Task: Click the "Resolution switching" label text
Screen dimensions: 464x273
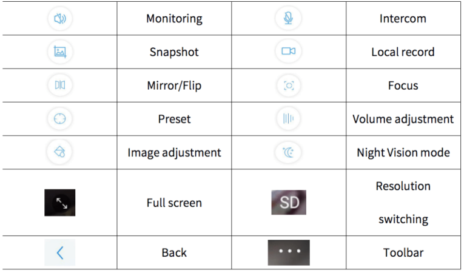Action: coord(403,202)
